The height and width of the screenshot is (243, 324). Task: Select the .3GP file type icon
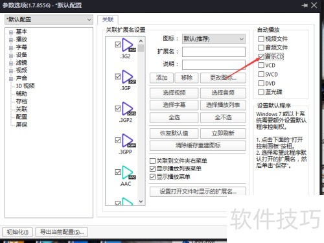pyautogui.click(x=129, y=77)
